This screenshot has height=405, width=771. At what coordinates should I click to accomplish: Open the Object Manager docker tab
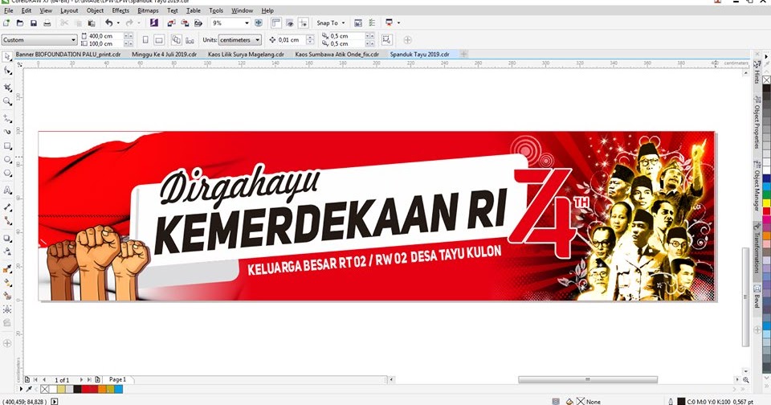pos(757,186)
